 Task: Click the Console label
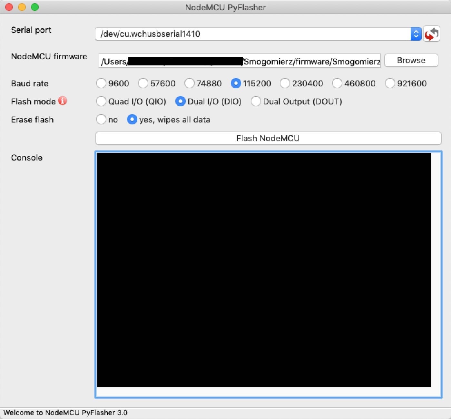[27, 158]
